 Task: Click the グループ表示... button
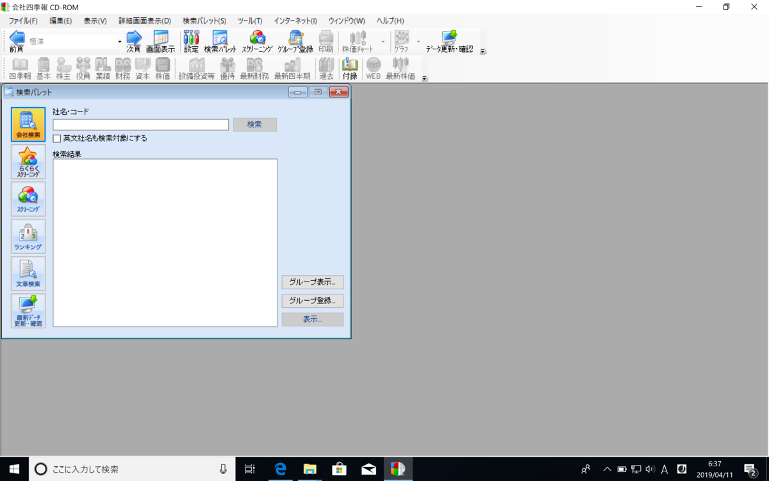click(x=313, y=282)
